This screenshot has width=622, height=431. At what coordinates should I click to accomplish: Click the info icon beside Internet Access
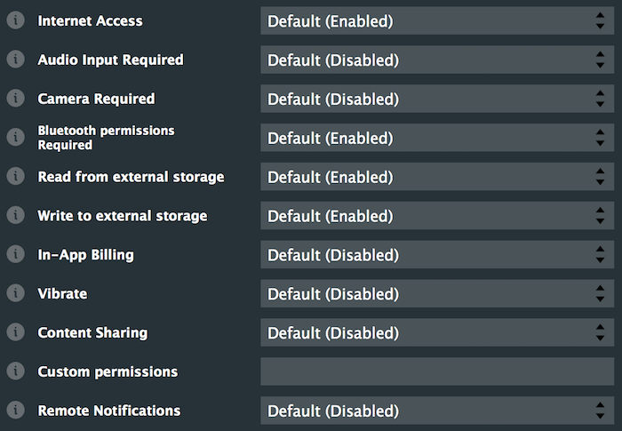[15, 20]
